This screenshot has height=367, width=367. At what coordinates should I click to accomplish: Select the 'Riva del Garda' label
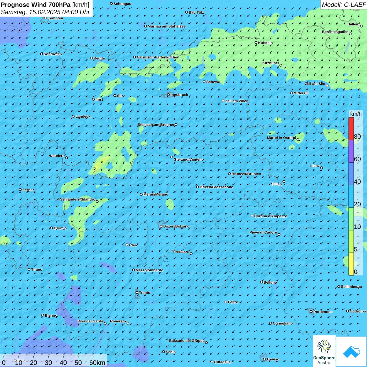tap(90, 321)
